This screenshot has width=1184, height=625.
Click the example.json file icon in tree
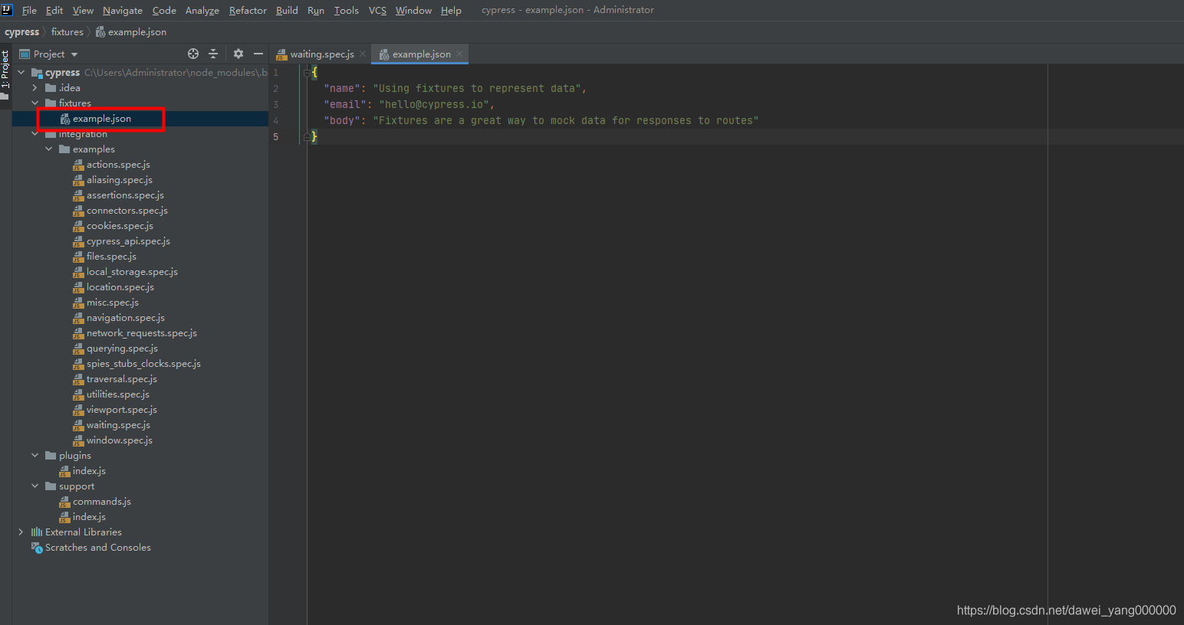coord(65,119)
